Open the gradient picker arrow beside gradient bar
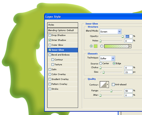Viewport: 142px width, 115px height. tap(130, 46)
